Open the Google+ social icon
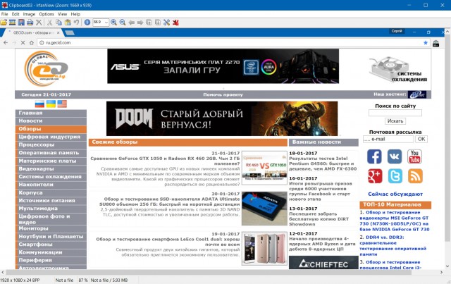 [375, 175]
